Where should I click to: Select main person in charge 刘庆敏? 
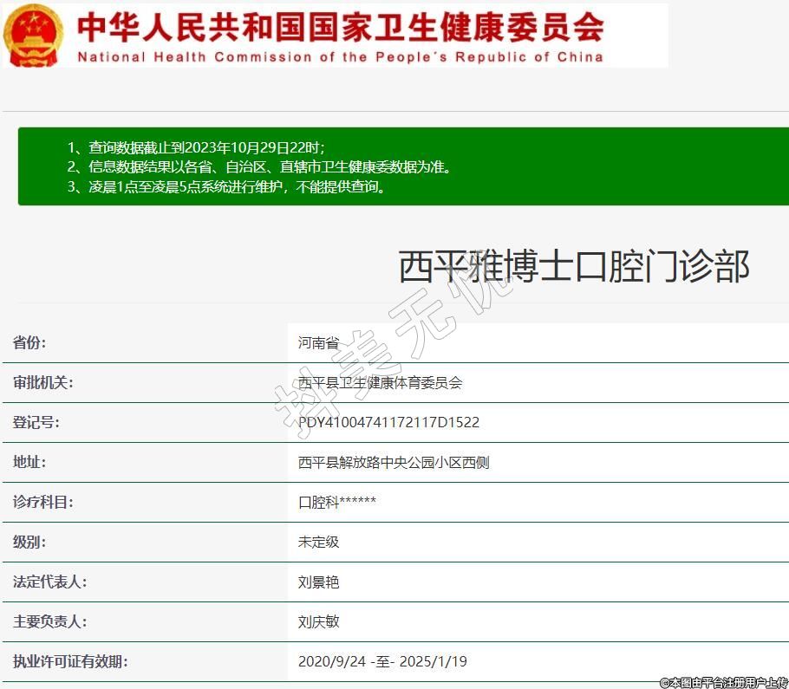click(318, 622)
